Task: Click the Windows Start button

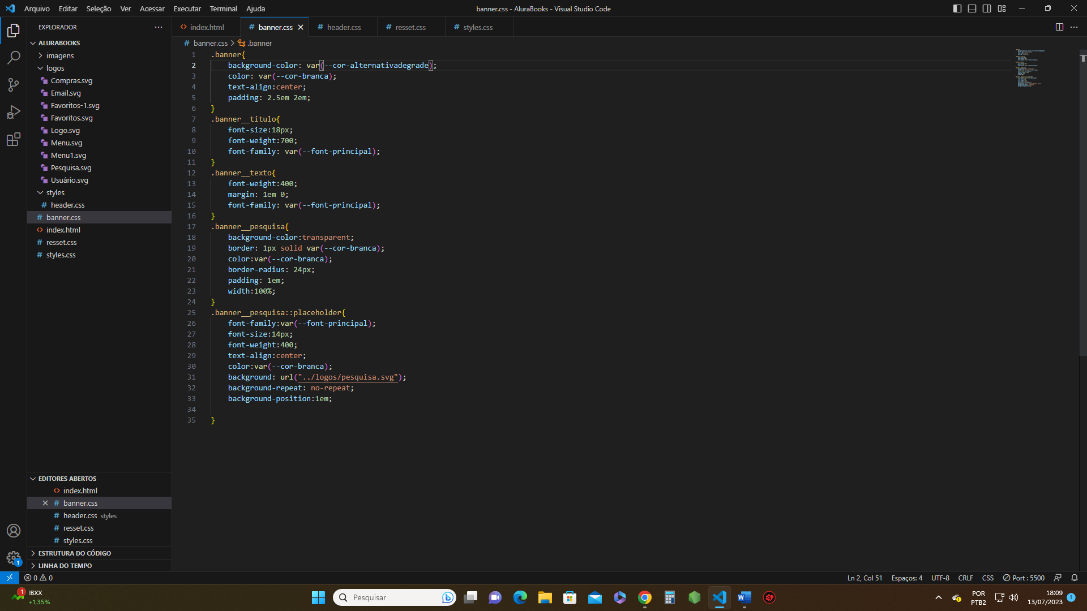Action: [319, 597]
